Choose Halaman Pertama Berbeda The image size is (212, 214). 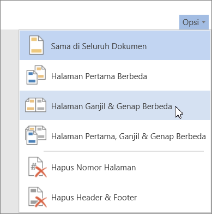pos(115,75)
